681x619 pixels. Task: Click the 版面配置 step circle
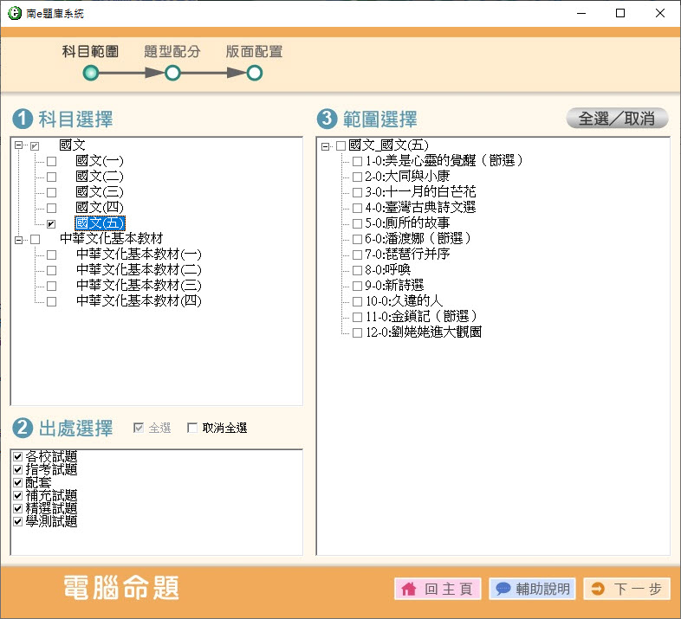[254, 74]
